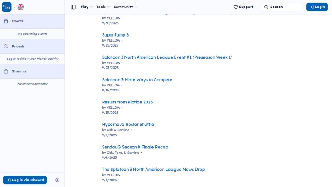
Task: Click 'by Ckk, Fern, & Samino' author line
Action: 120,153
